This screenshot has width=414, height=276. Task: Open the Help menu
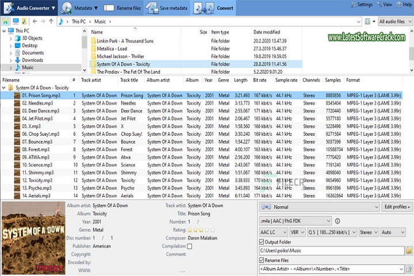click(x=404, y=5)
